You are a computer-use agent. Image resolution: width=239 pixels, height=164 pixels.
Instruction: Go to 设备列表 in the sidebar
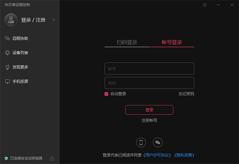pos(20,53)
